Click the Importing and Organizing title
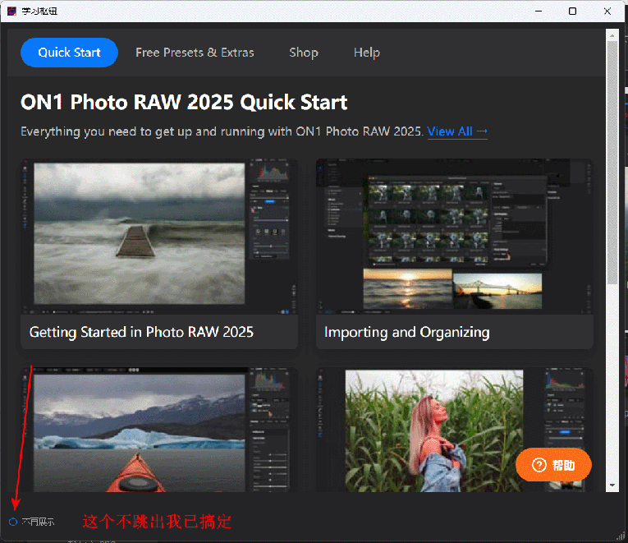The width and height of the screenshot is (628, 543). coord(406,333)
